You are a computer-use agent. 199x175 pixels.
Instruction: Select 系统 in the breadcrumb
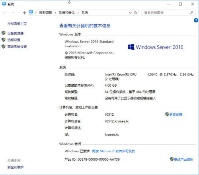click(85, 13)
